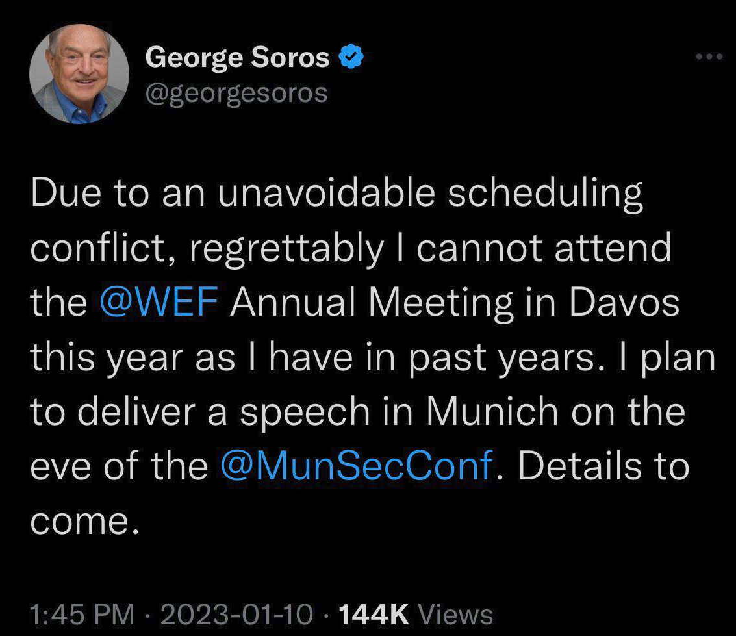Click the @georgesoros handle

coord(236,93)
